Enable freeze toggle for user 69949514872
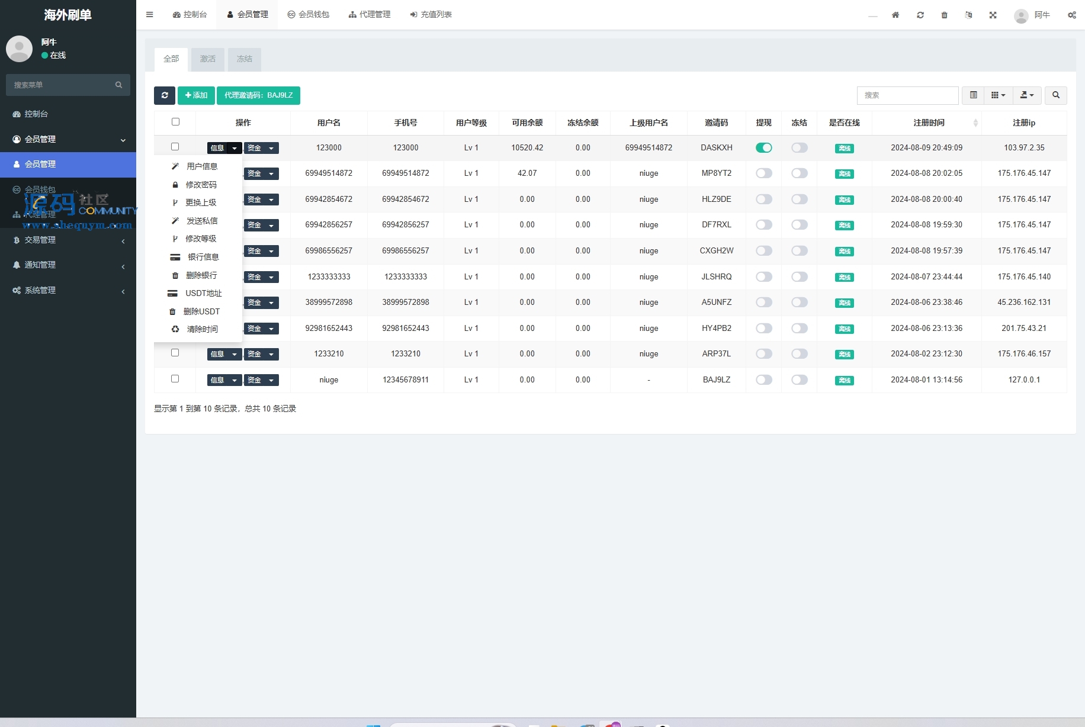This screenshot has height=727, width=1085. (799, 173)
